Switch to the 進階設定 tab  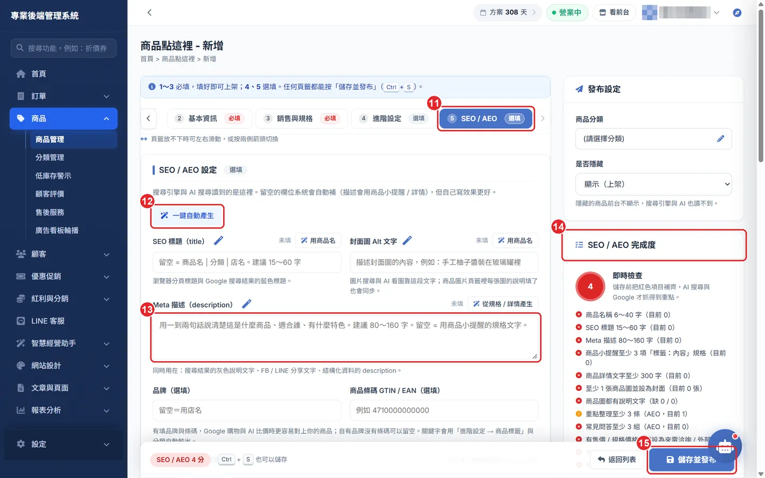click(393, 118)
